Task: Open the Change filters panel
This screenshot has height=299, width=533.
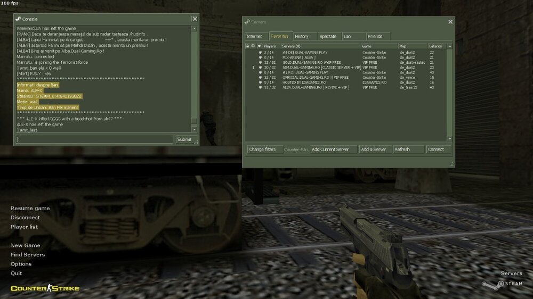Action: pyautogui.click(x=262, y=149)
